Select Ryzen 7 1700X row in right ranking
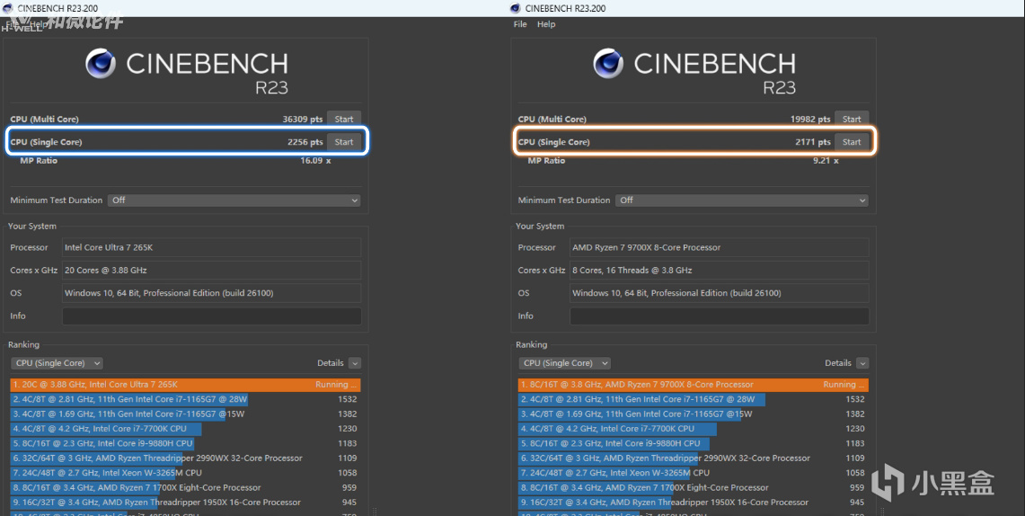 [694, 487]
